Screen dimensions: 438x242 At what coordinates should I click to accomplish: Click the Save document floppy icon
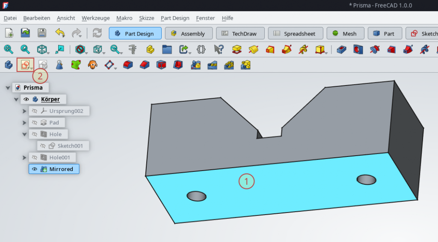(41, 33)
